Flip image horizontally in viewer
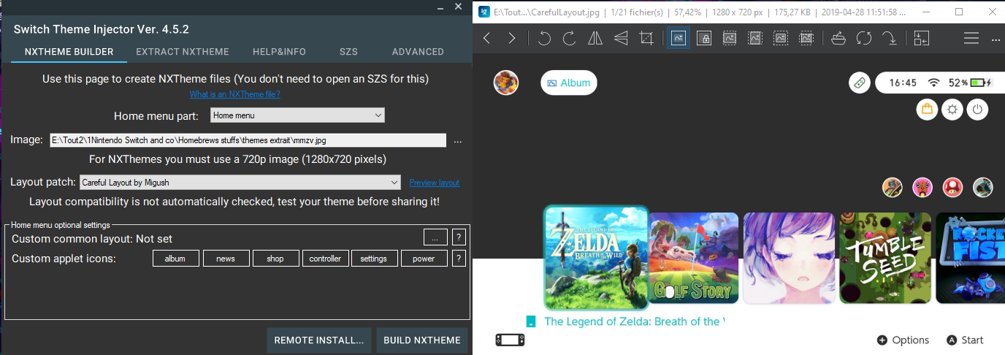The height and width of the screenshot is (355, 1005). [x=595, y=38]
